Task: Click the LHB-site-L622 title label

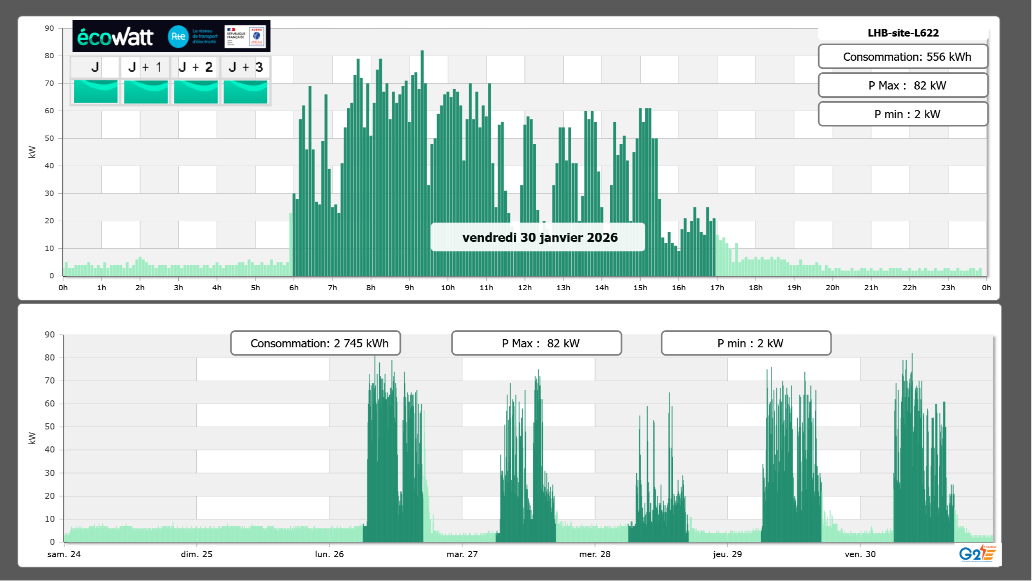Action: [903, 33]
